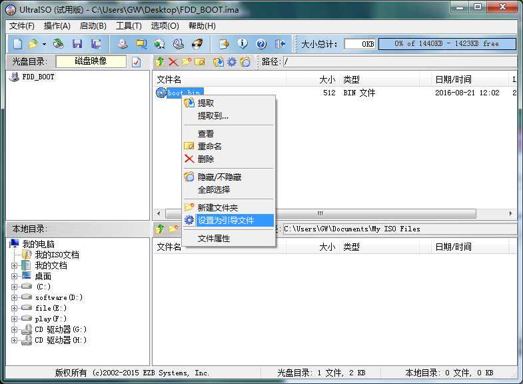Click the 磁盘映像 image type field
Image resolution: width=523 pixels, height=384 pixels.
click(91, 61)
